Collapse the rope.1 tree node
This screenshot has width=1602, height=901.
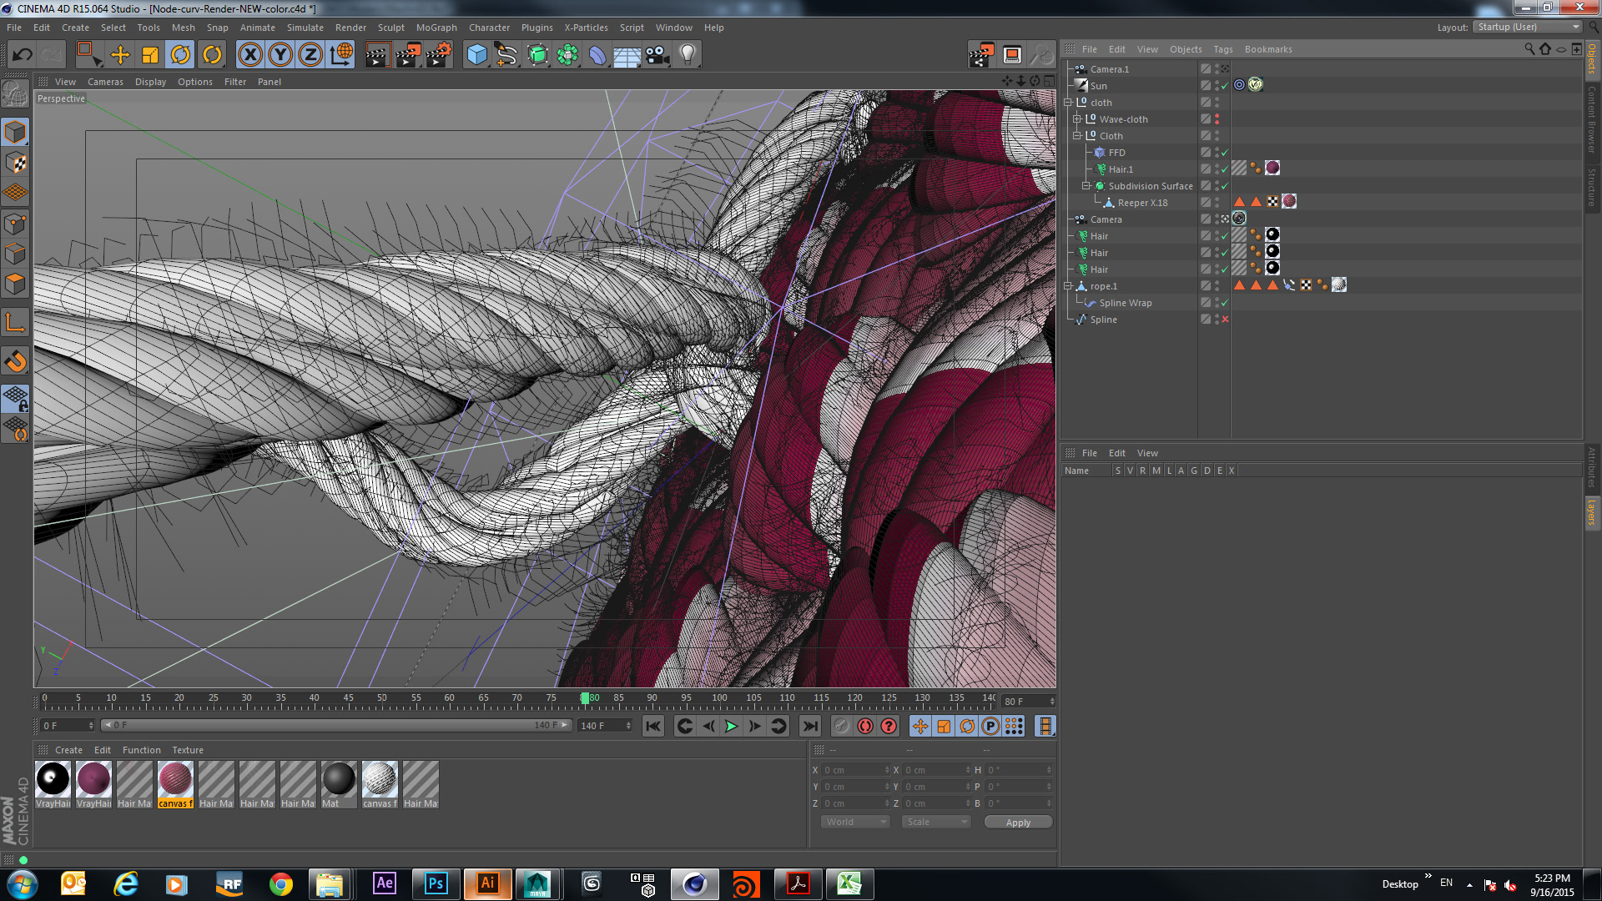click(1067, 286)
